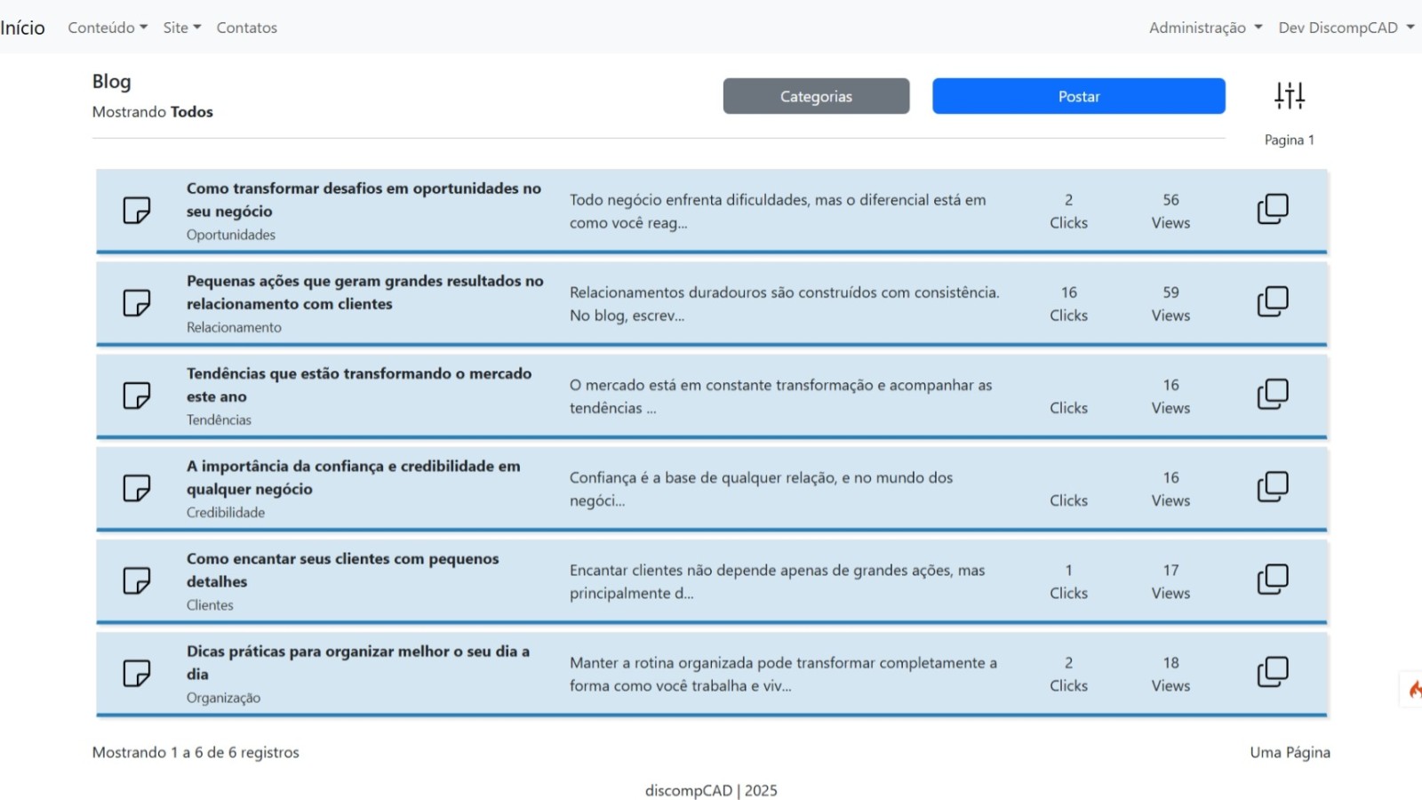Navigate to Início in the navbar

point(22,28)
